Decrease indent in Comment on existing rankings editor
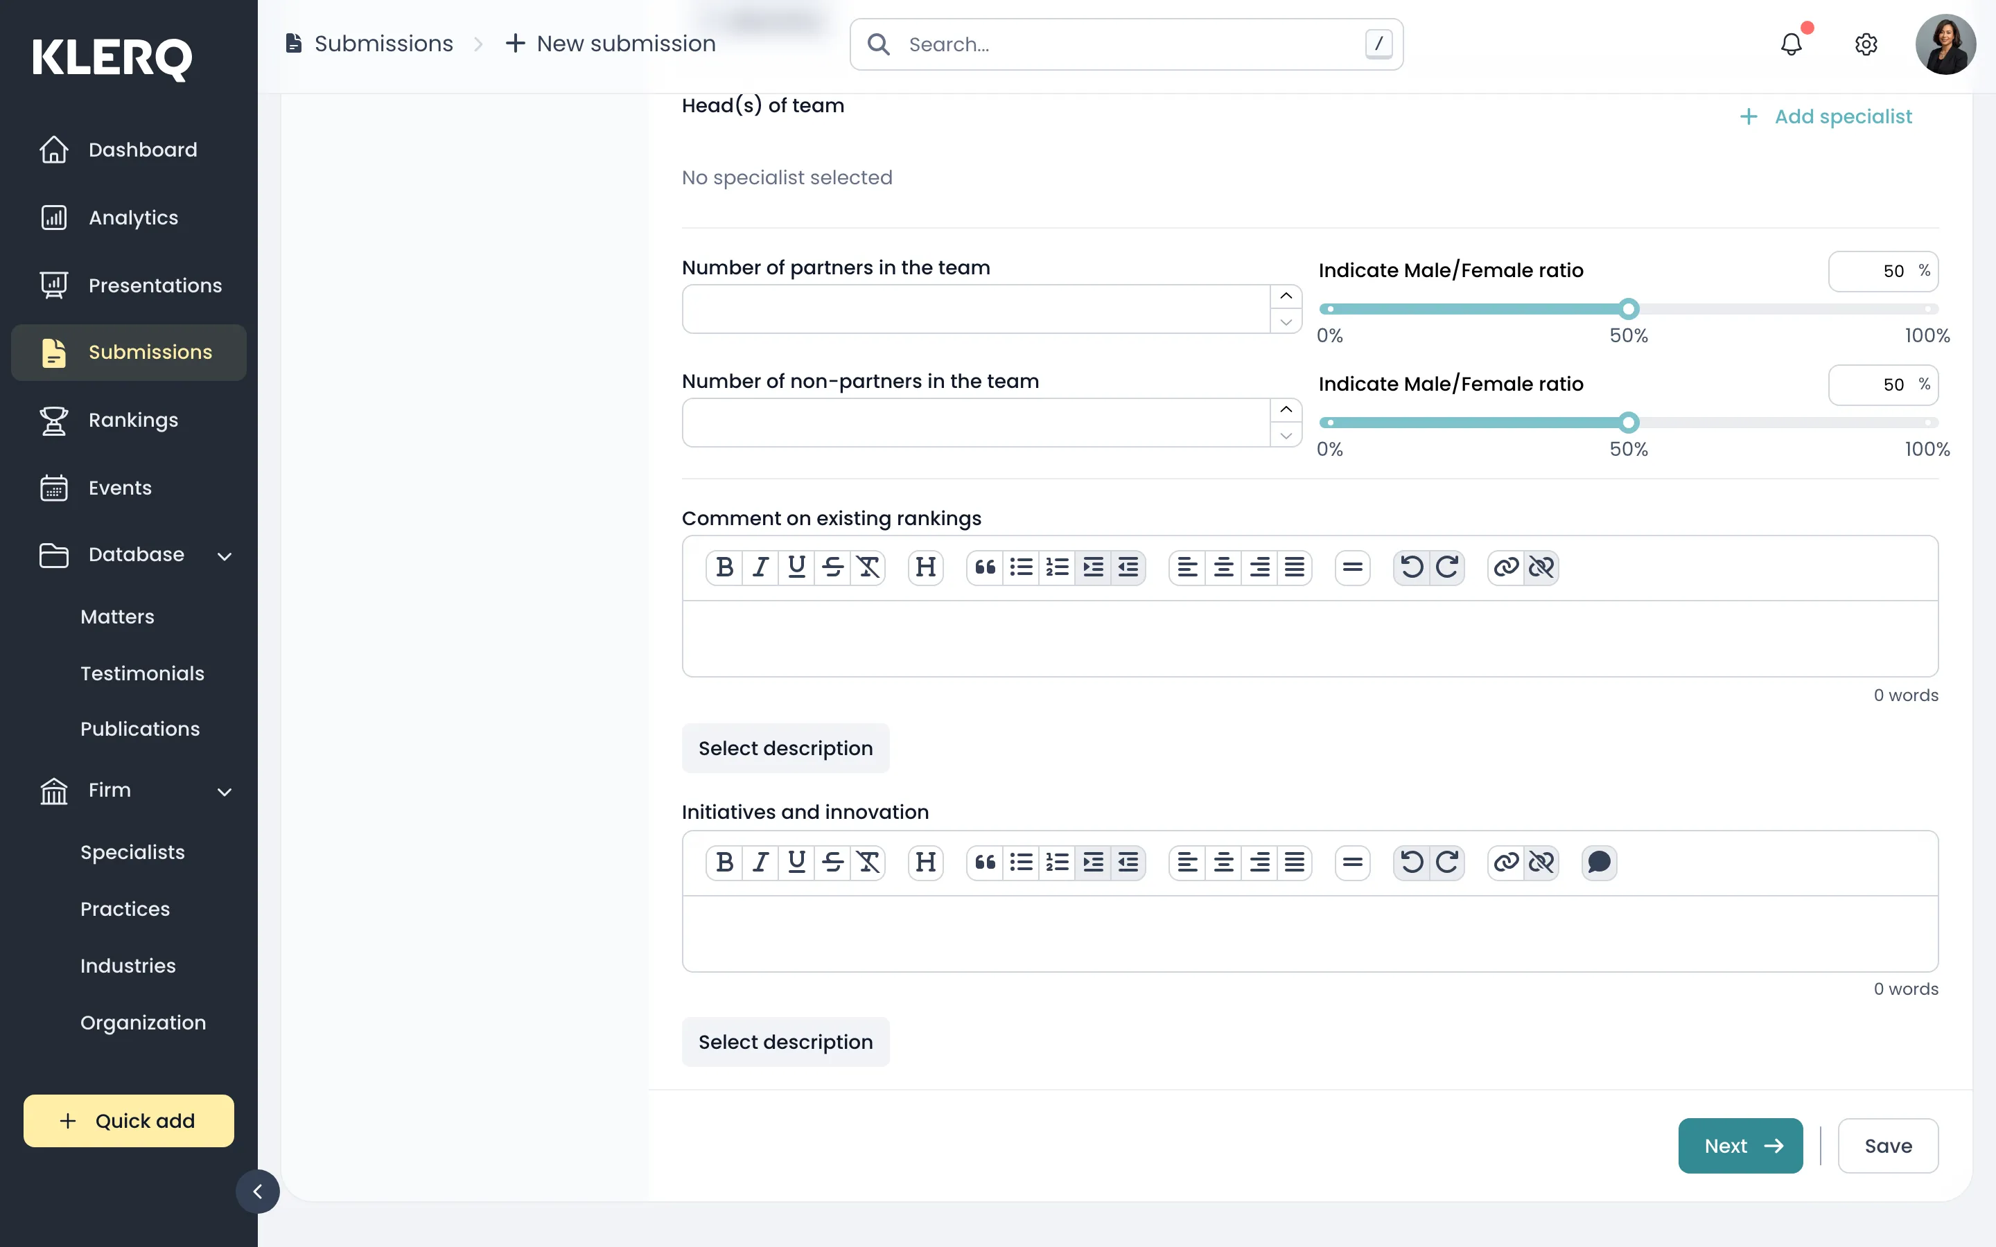The image size is (1996, 1247). tap(1128, 567)
